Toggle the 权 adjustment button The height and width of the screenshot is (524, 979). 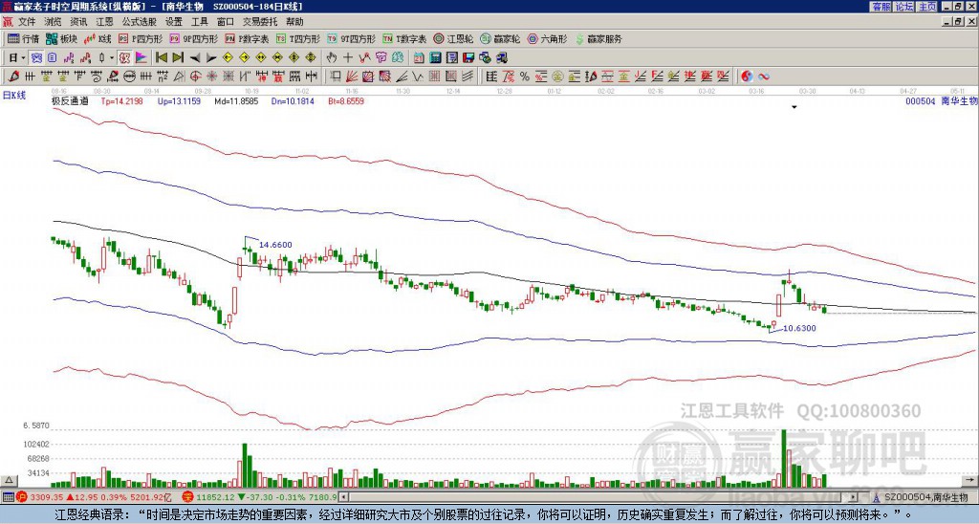pos(123,57)
